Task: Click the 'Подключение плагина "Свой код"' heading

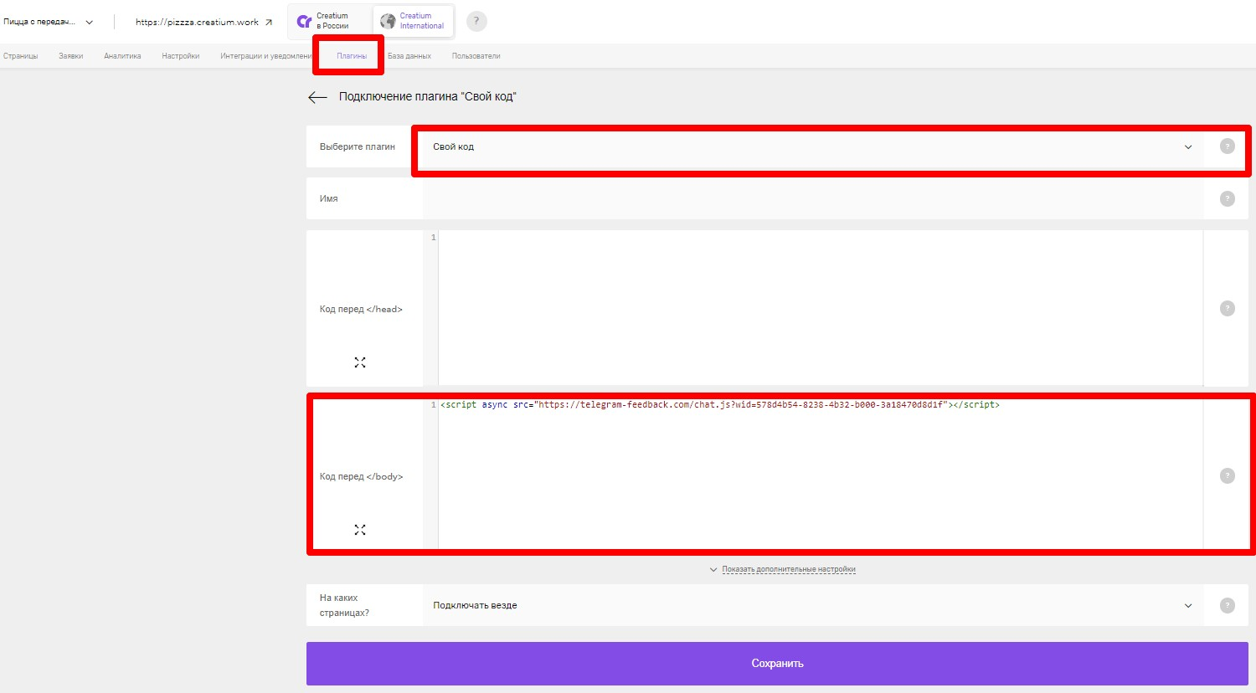Action: (x=428, y=97)
